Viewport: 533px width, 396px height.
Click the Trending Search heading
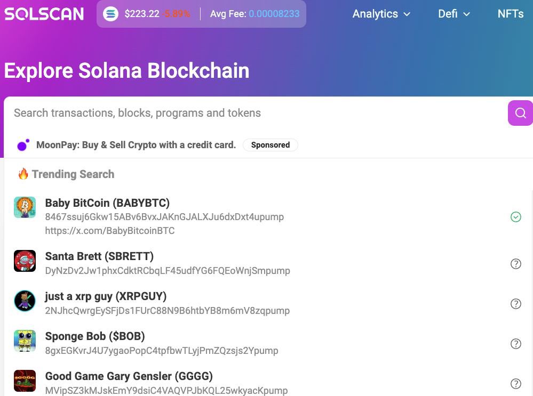click(73, 174)
